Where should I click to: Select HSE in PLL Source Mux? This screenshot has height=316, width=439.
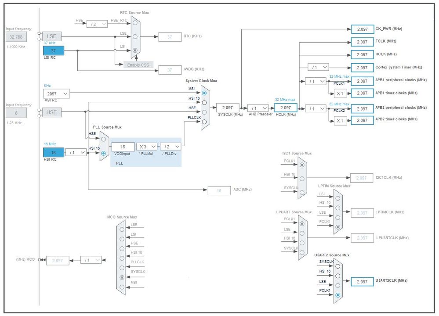click(x=104, y=139)
